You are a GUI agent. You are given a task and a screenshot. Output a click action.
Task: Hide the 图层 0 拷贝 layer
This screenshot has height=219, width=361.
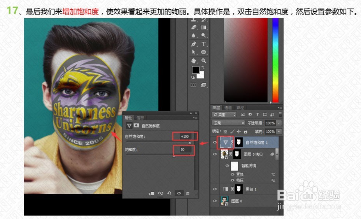coord(215,154)
